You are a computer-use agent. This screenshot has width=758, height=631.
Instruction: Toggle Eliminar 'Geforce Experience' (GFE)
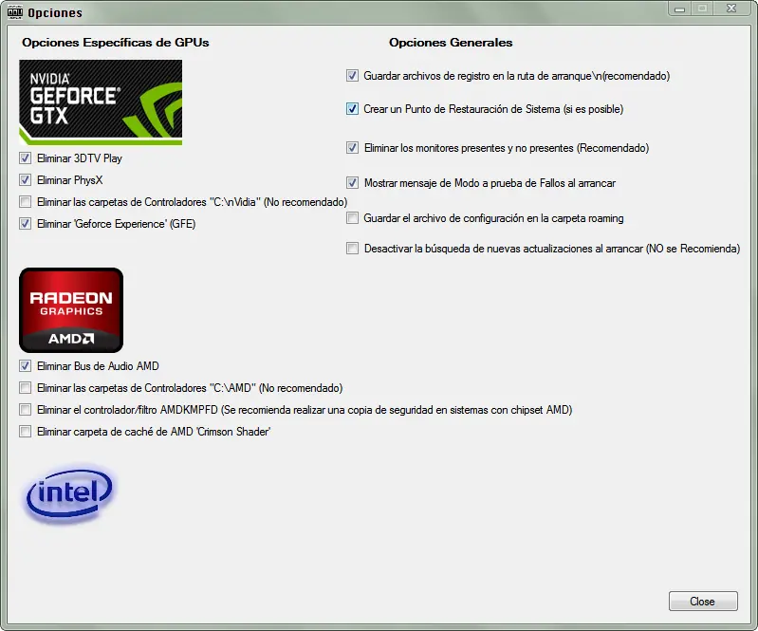click(25, 223)
